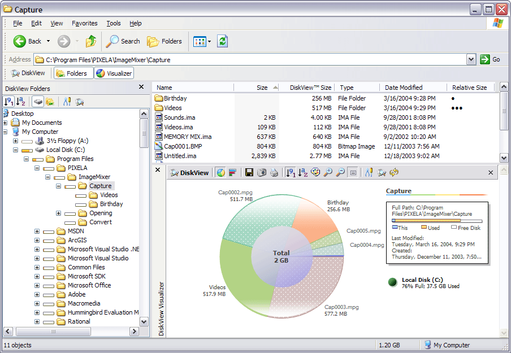Take a snapshot with the camera icon

click(262, 173)
